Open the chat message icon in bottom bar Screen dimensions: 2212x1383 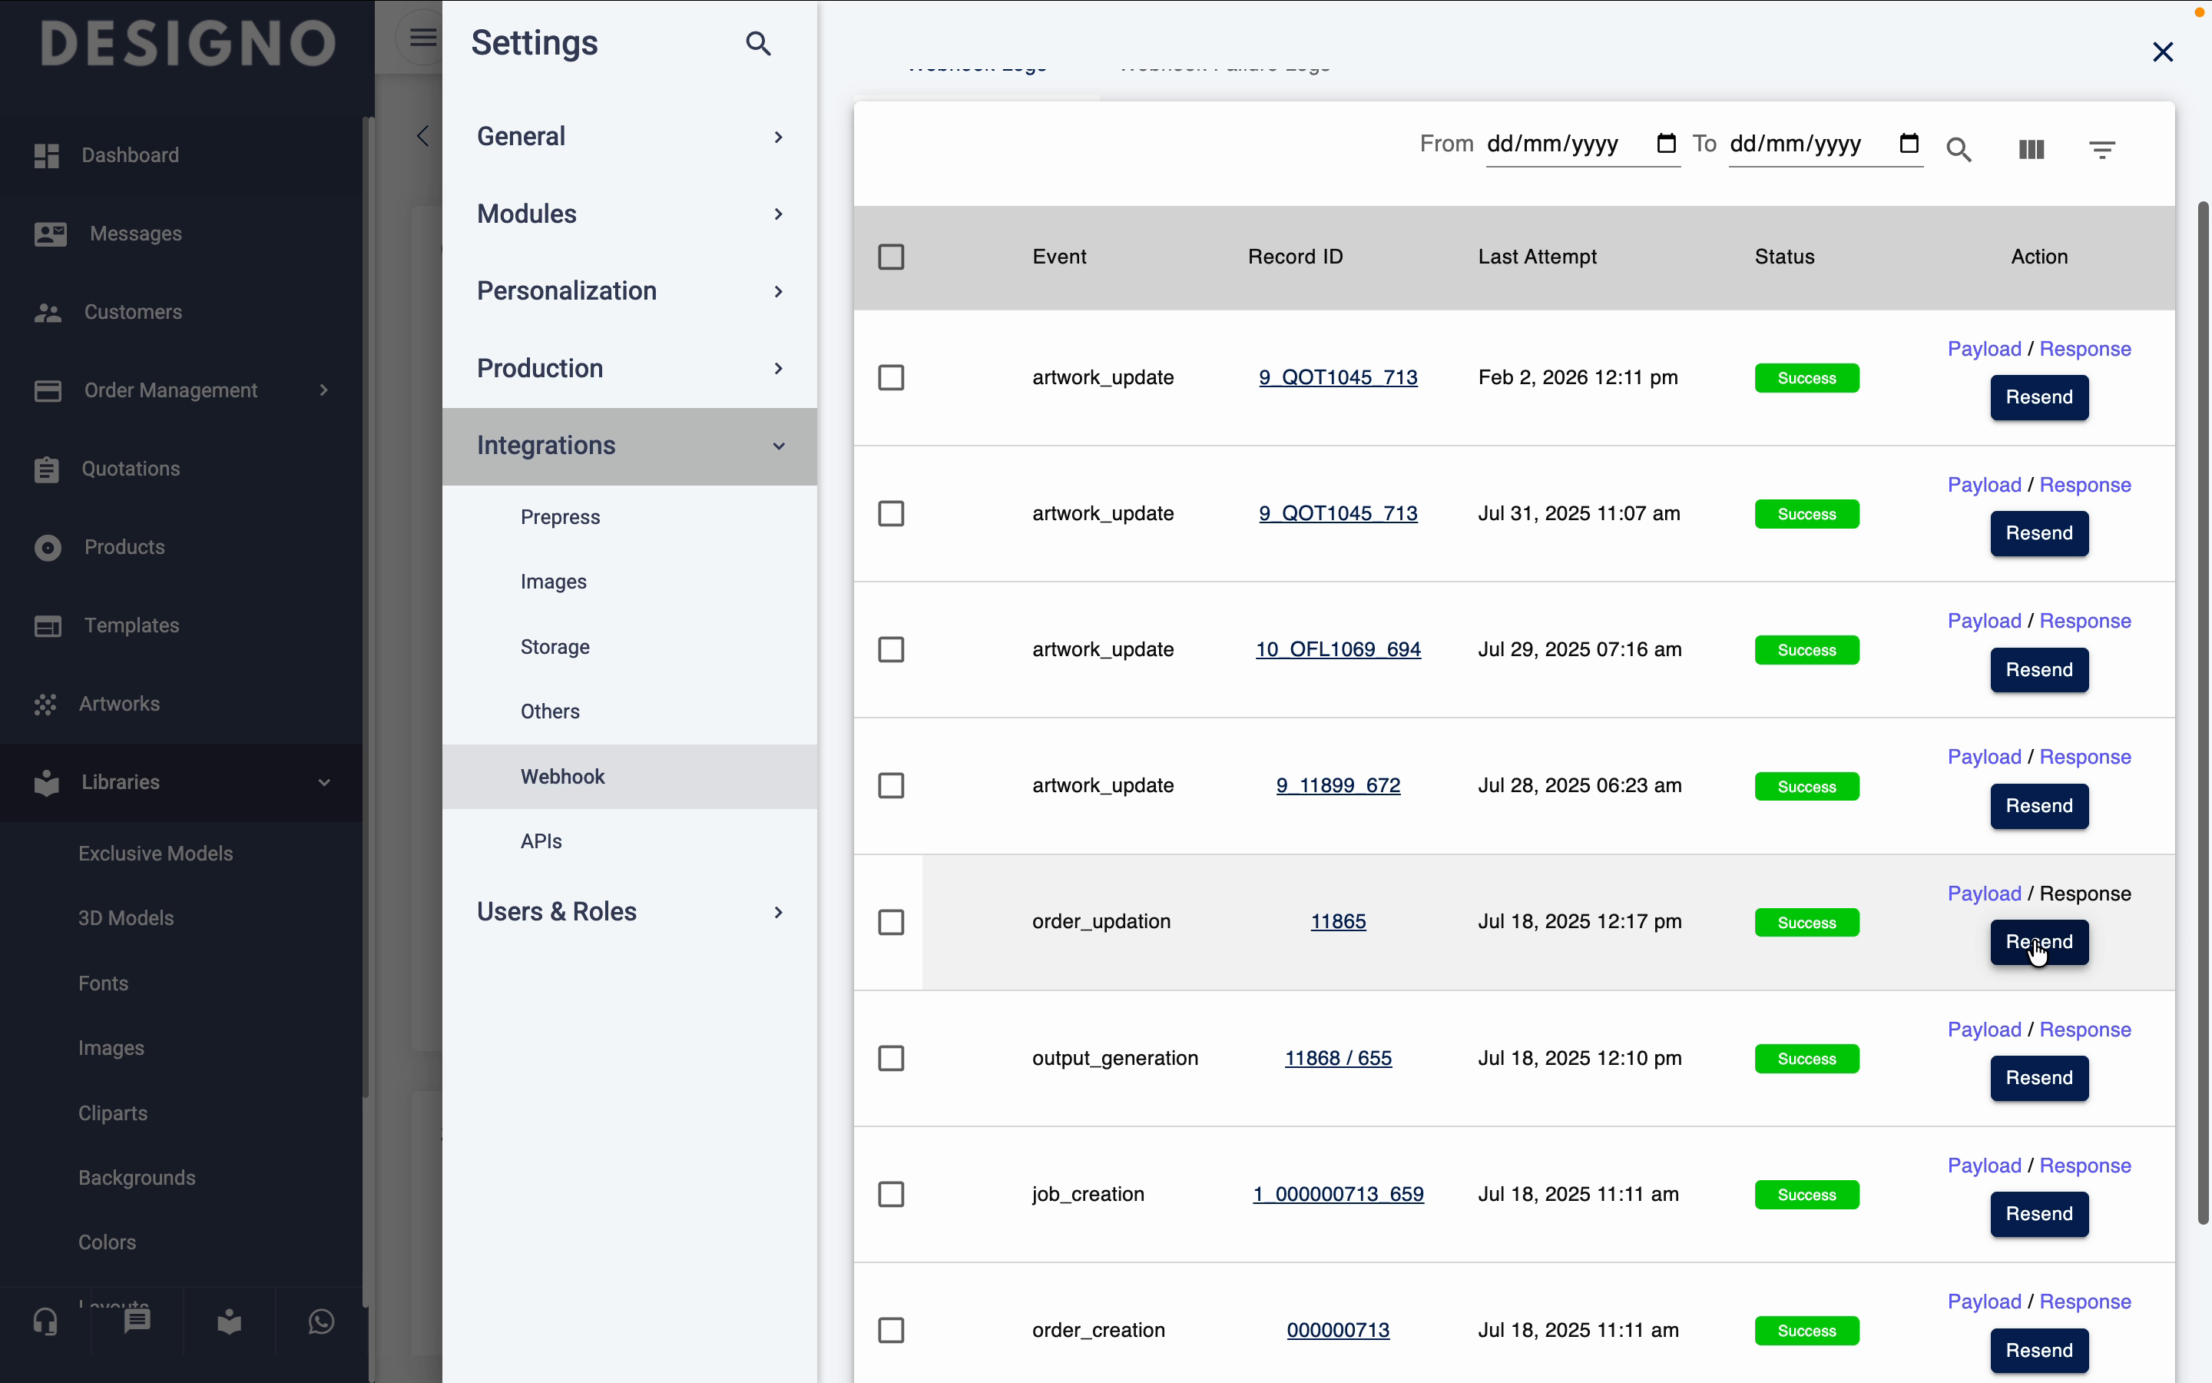(137, 1321)
